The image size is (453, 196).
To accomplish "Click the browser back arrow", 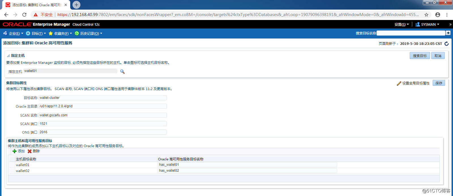I will coord(6,15).
